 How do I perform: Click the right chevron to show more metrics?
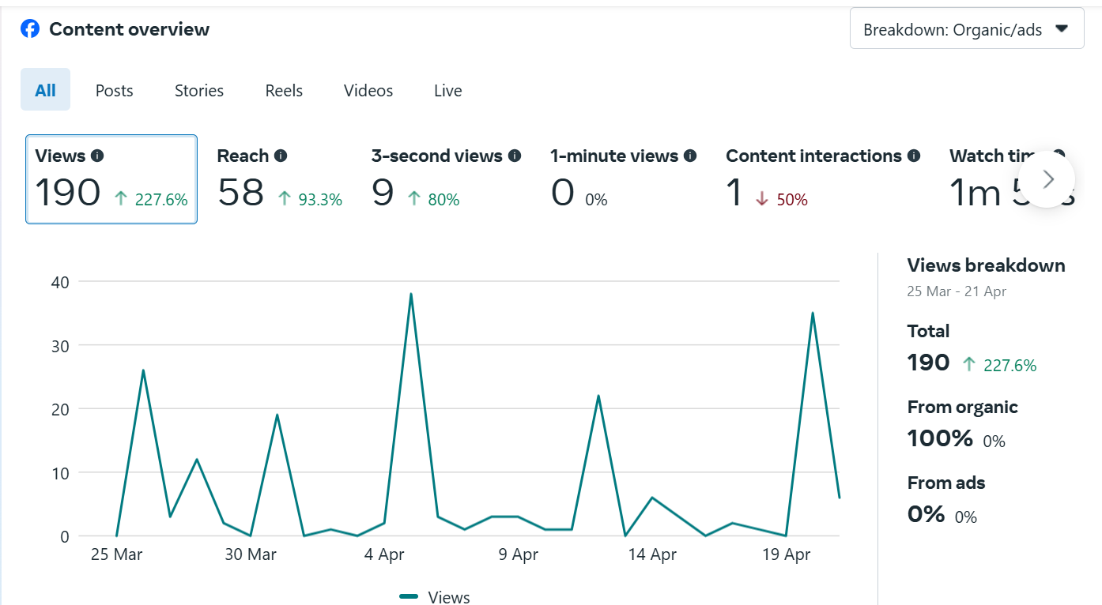click(1047, 179)
